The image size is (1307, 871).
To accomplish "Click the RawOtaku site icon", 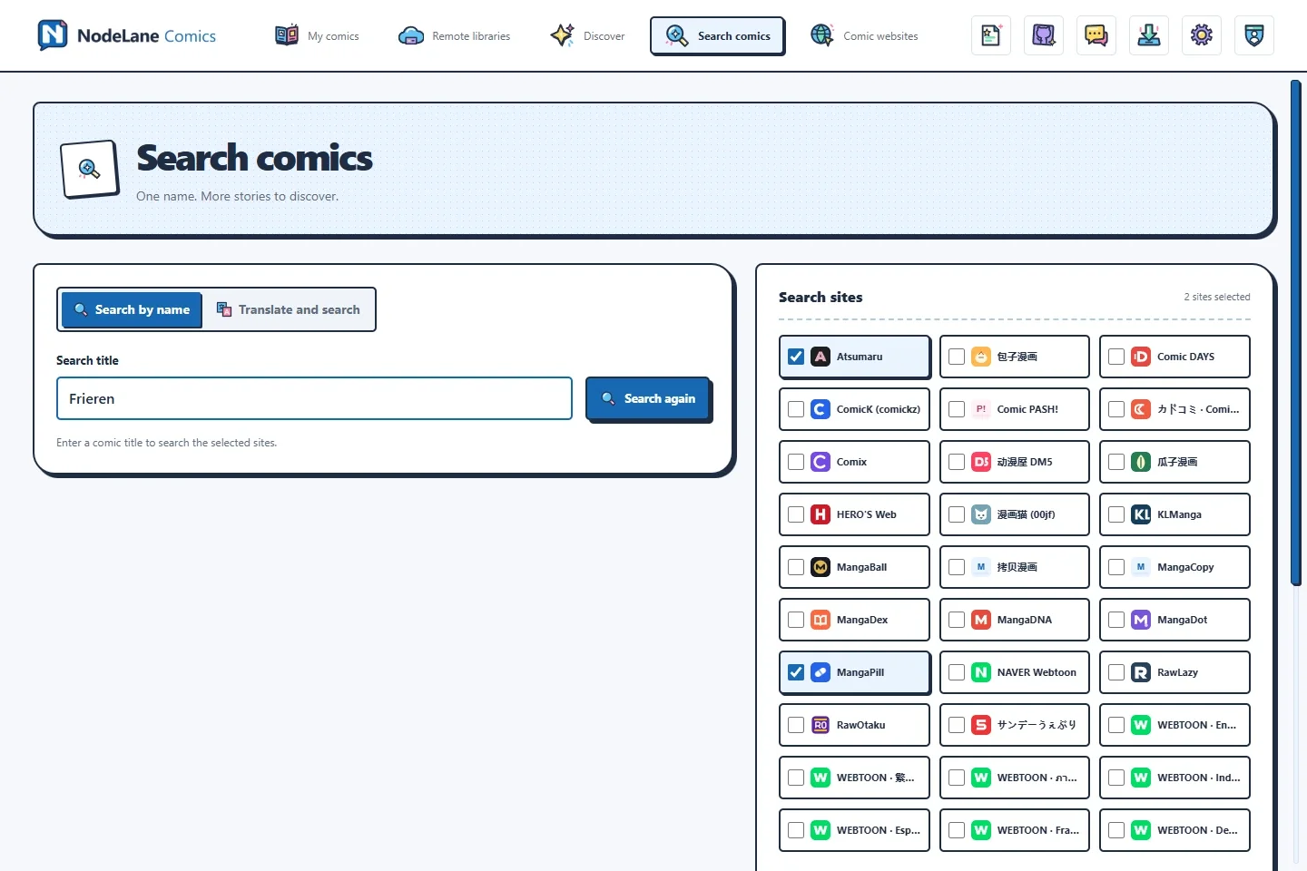I will tap(821, 725).
